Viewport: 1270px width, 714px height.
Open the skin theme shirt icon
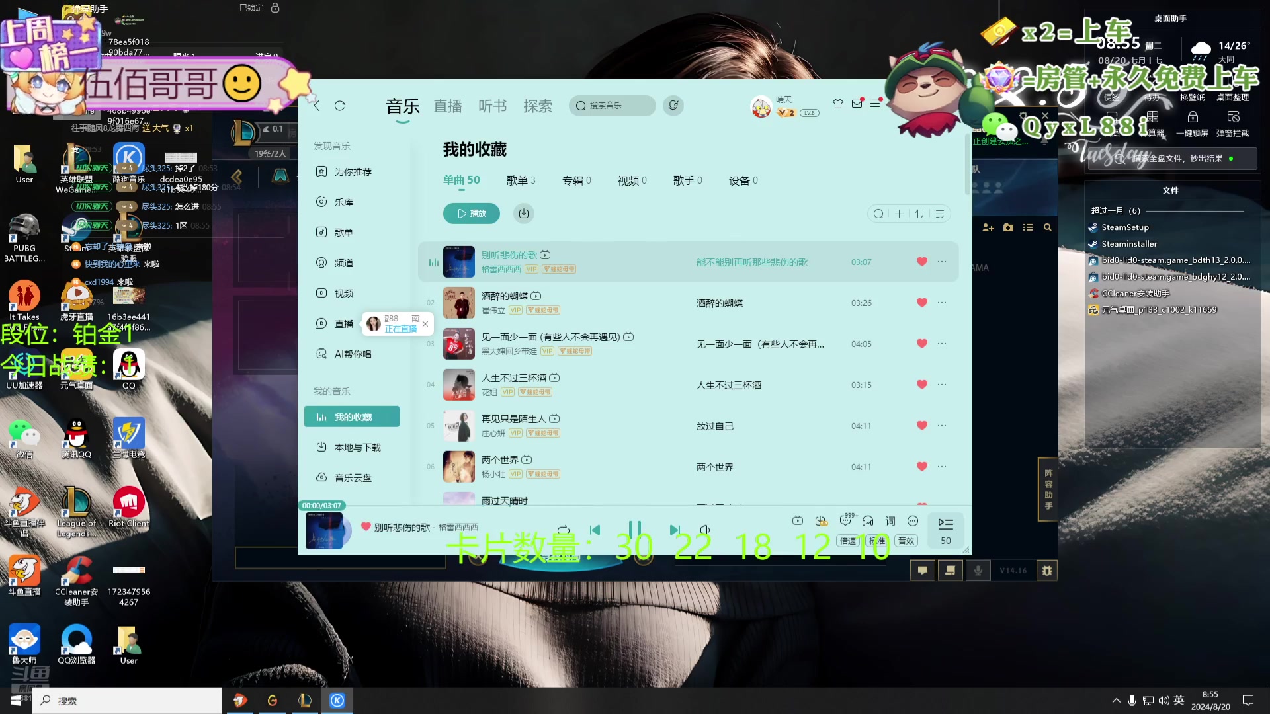pos(838,104)
